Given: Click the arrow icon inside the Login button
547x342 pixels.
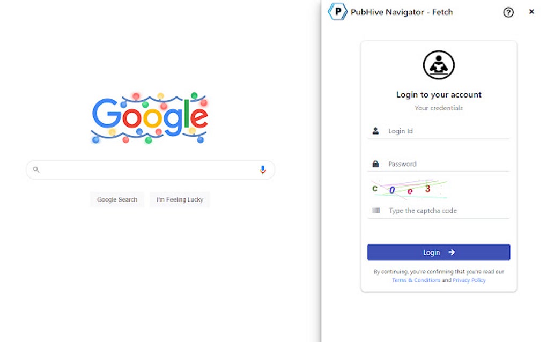Looking at the screenshot, I should 450,252.
